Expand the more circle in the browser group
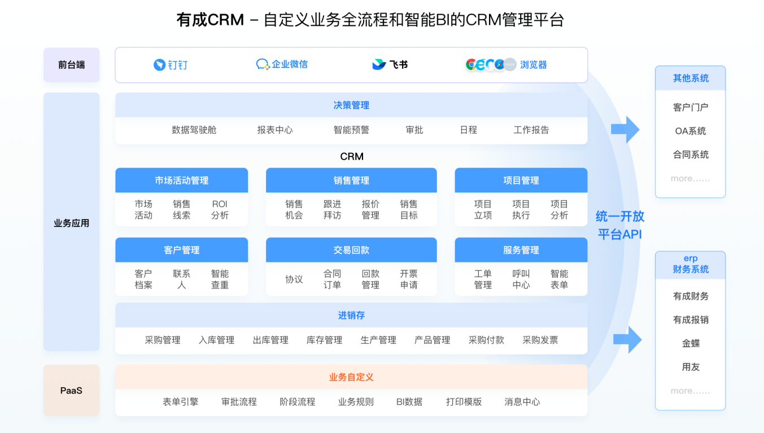This screenshot has height=433, width=764. [509, 64]
